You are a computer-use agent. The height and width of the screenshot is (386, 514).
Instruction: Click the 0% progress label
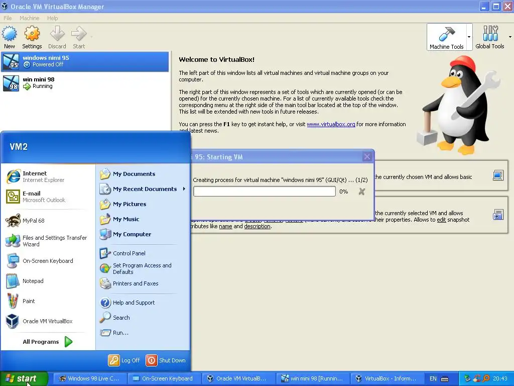point(343,191)
